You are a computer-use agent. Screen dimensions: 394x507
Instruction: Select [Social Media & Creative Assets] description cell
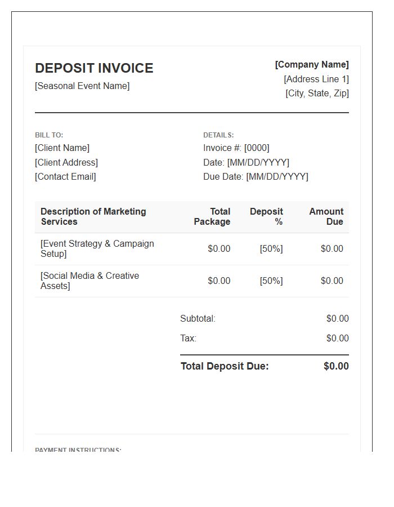(x=90, y=281)
